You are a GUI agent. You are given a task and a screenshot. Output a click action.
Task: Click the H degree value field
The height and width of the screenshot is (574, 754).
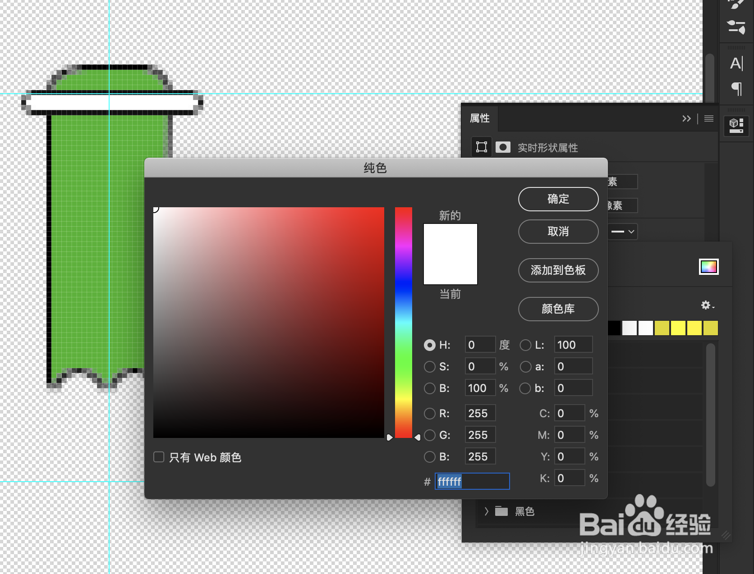480,345
